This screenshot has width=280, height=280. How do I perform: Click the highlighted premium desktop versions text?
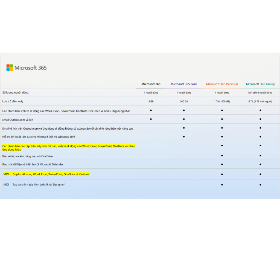point(69,148)
